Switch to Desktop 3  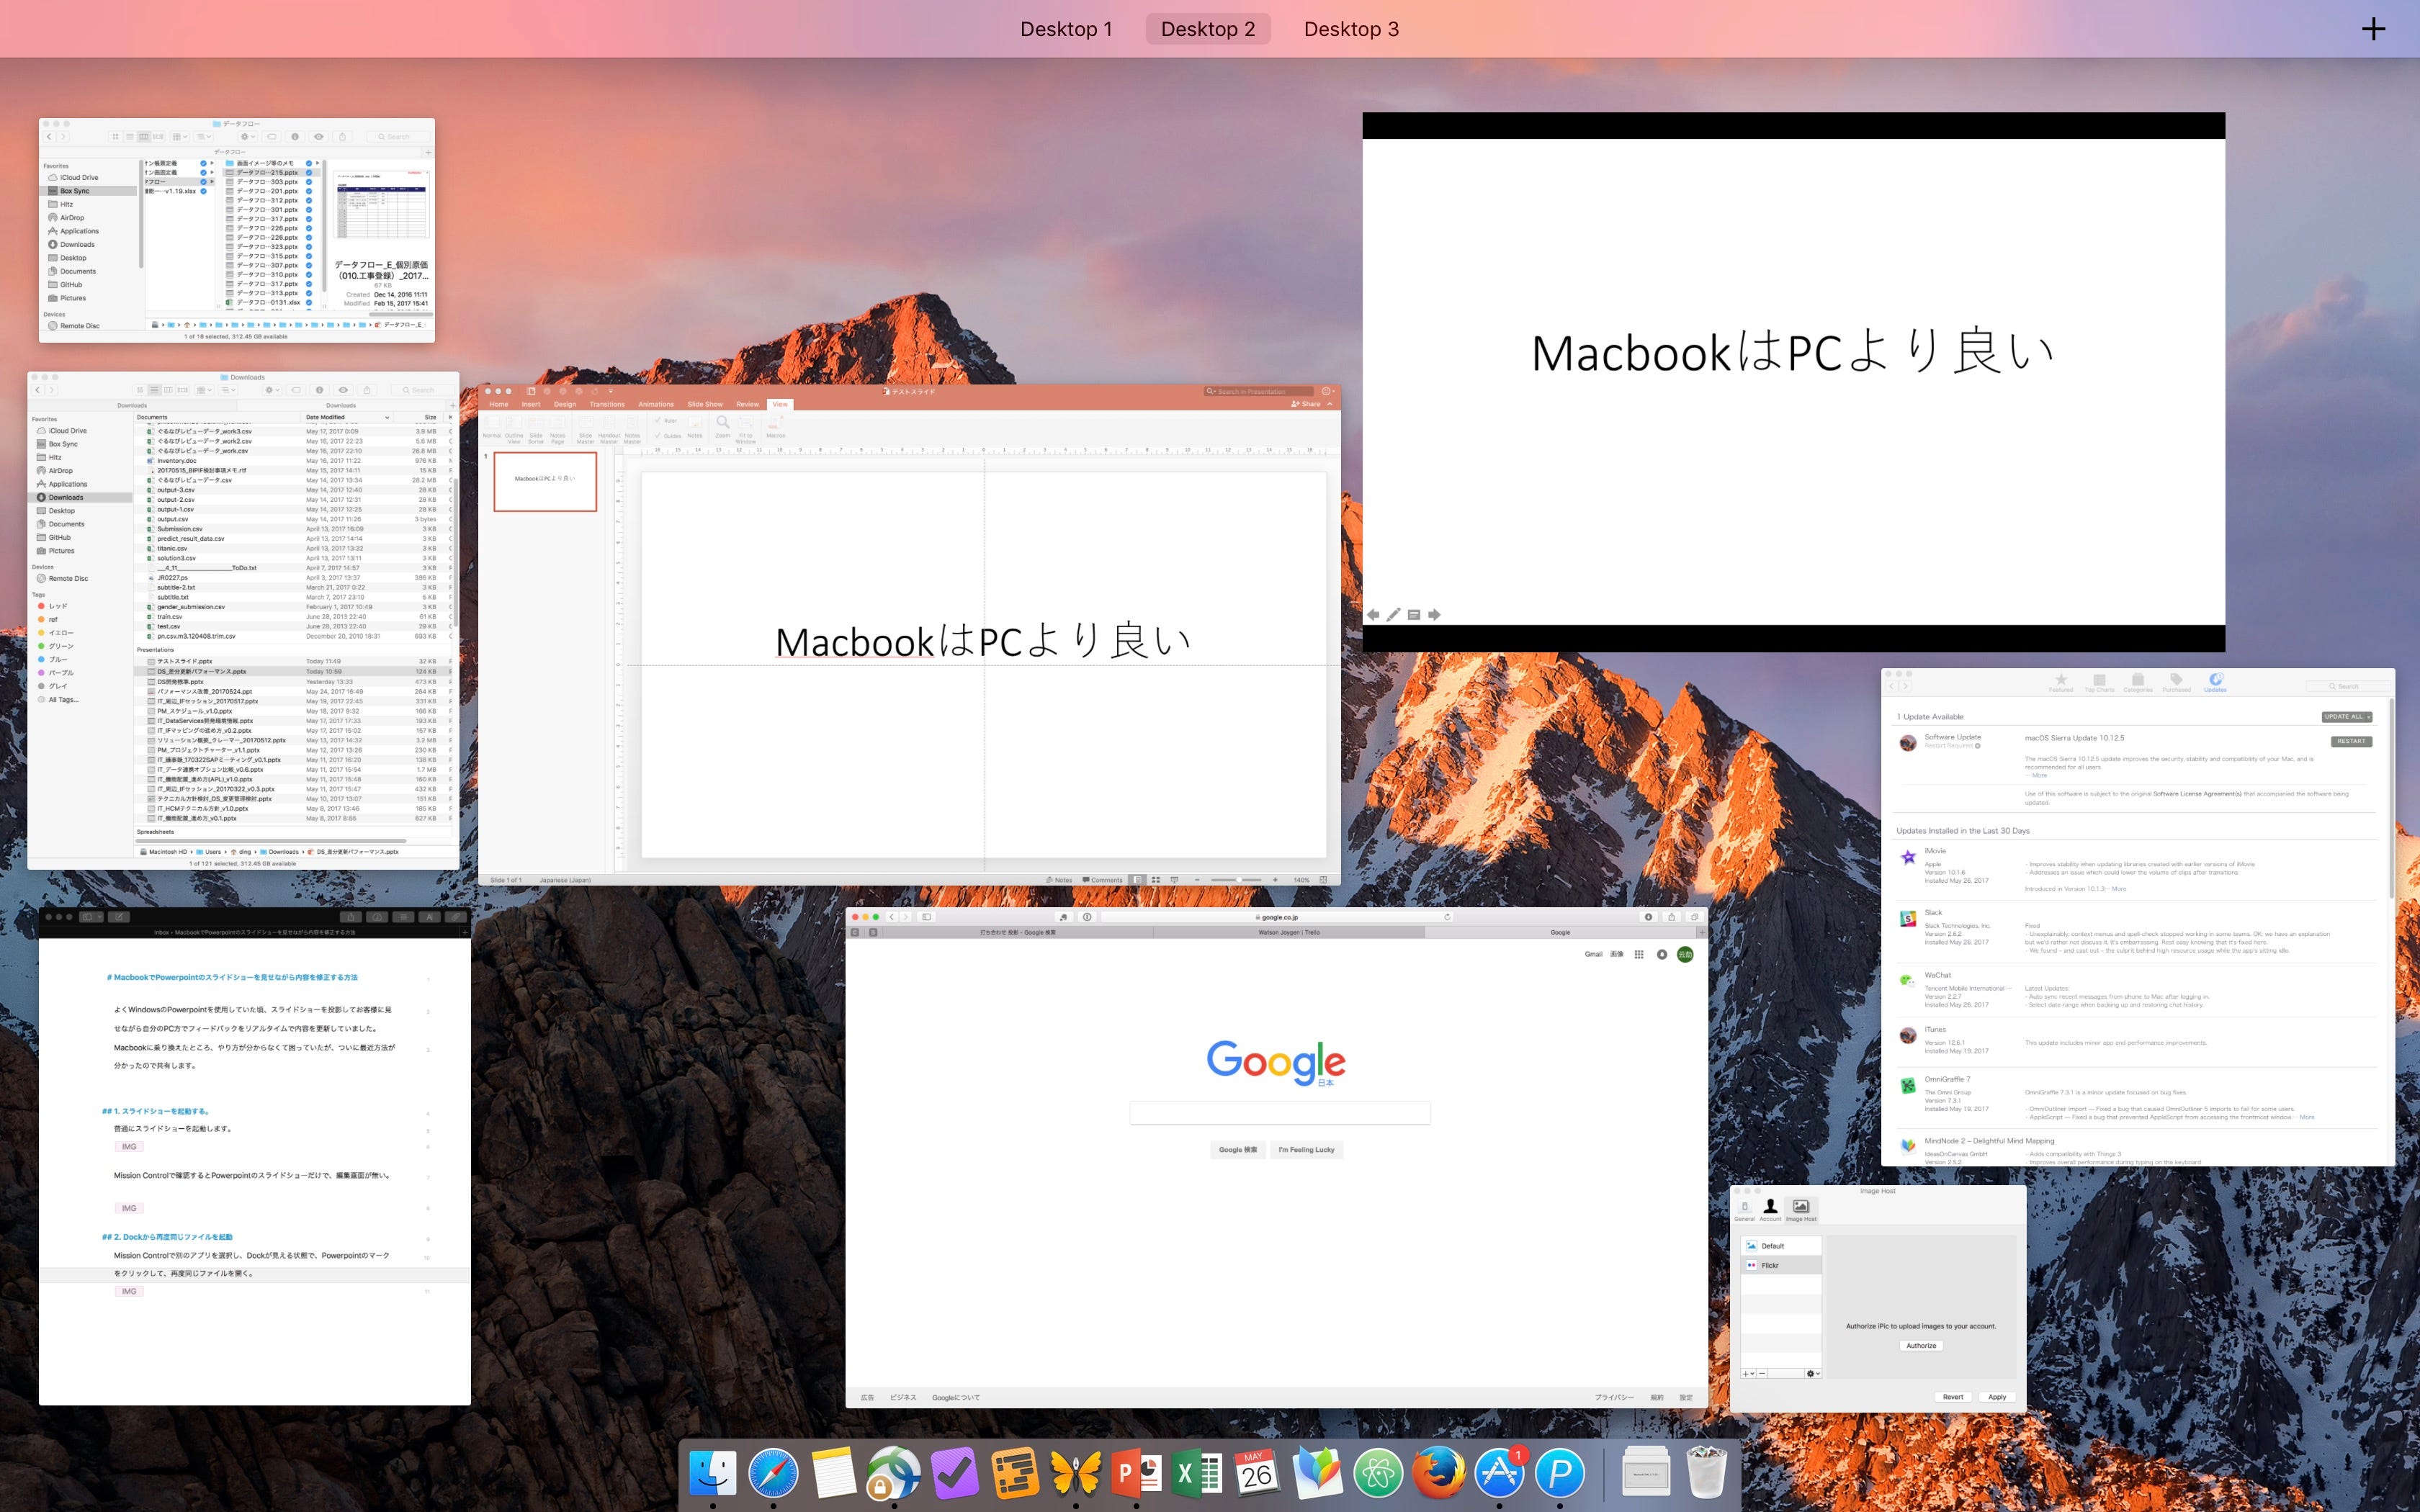[x=1351, y=29]
